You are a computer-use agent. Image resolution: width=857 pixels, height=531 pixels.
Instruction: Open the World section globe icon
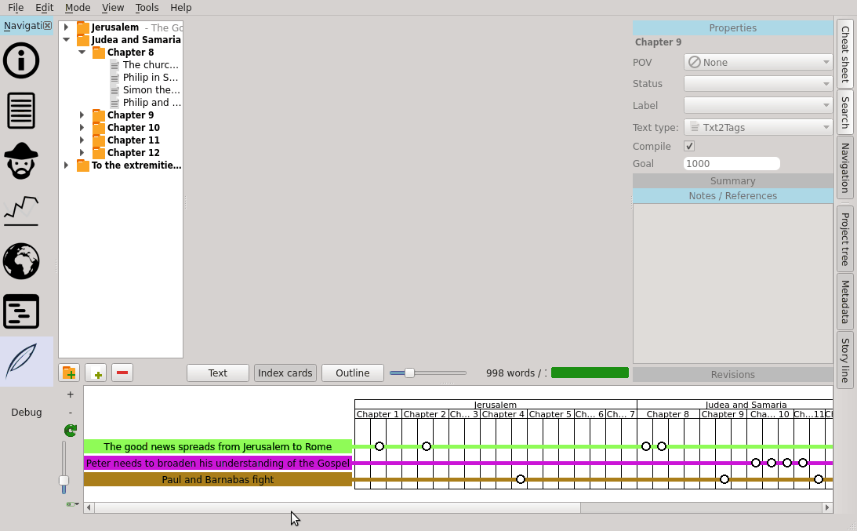21,261
